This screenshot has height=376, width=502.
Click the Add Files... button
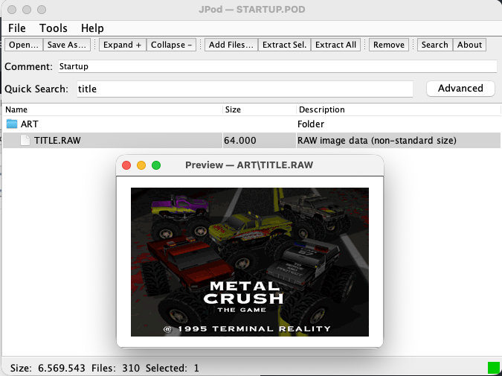[231, 45]
